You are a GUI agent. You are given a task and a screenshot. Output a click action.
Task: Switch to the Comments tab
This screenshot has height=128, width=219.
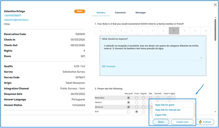click(x=120, y=12)
